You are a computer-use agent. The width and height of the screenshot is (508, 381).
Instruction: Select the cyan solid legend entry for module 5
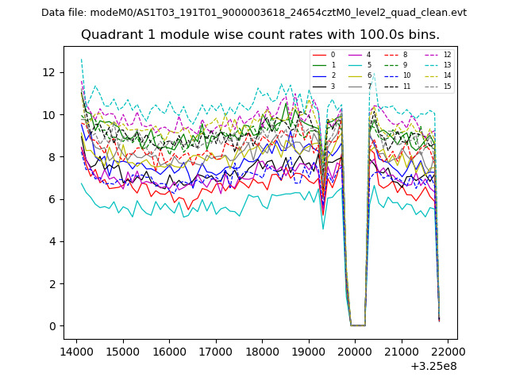[356, 65]
